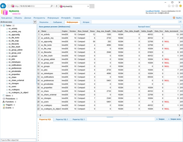Screen dimensions: 183x142
Task: Click the browser home icon
Action: pyautogui.click(x=169, y=6)
